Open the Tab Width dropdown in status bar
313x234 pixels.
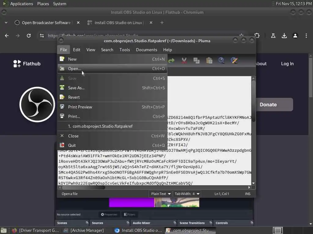[x=187, y=194]
